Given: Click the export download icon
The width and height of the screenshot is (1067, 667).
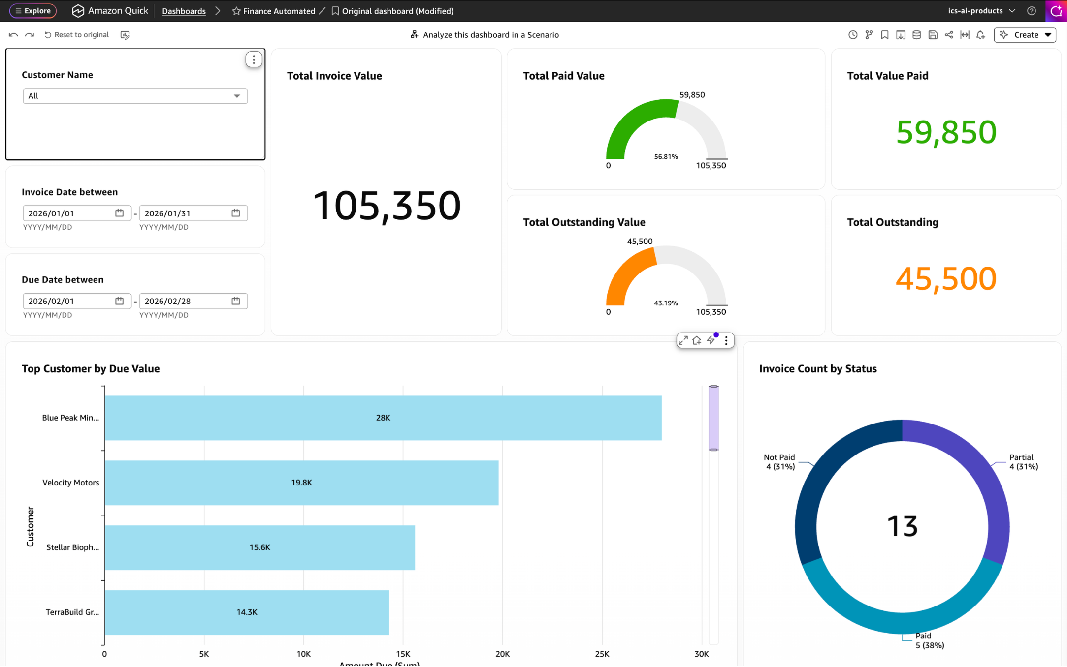Looking at the screenshot, I should pyautogui.click(x=901, y=35).
